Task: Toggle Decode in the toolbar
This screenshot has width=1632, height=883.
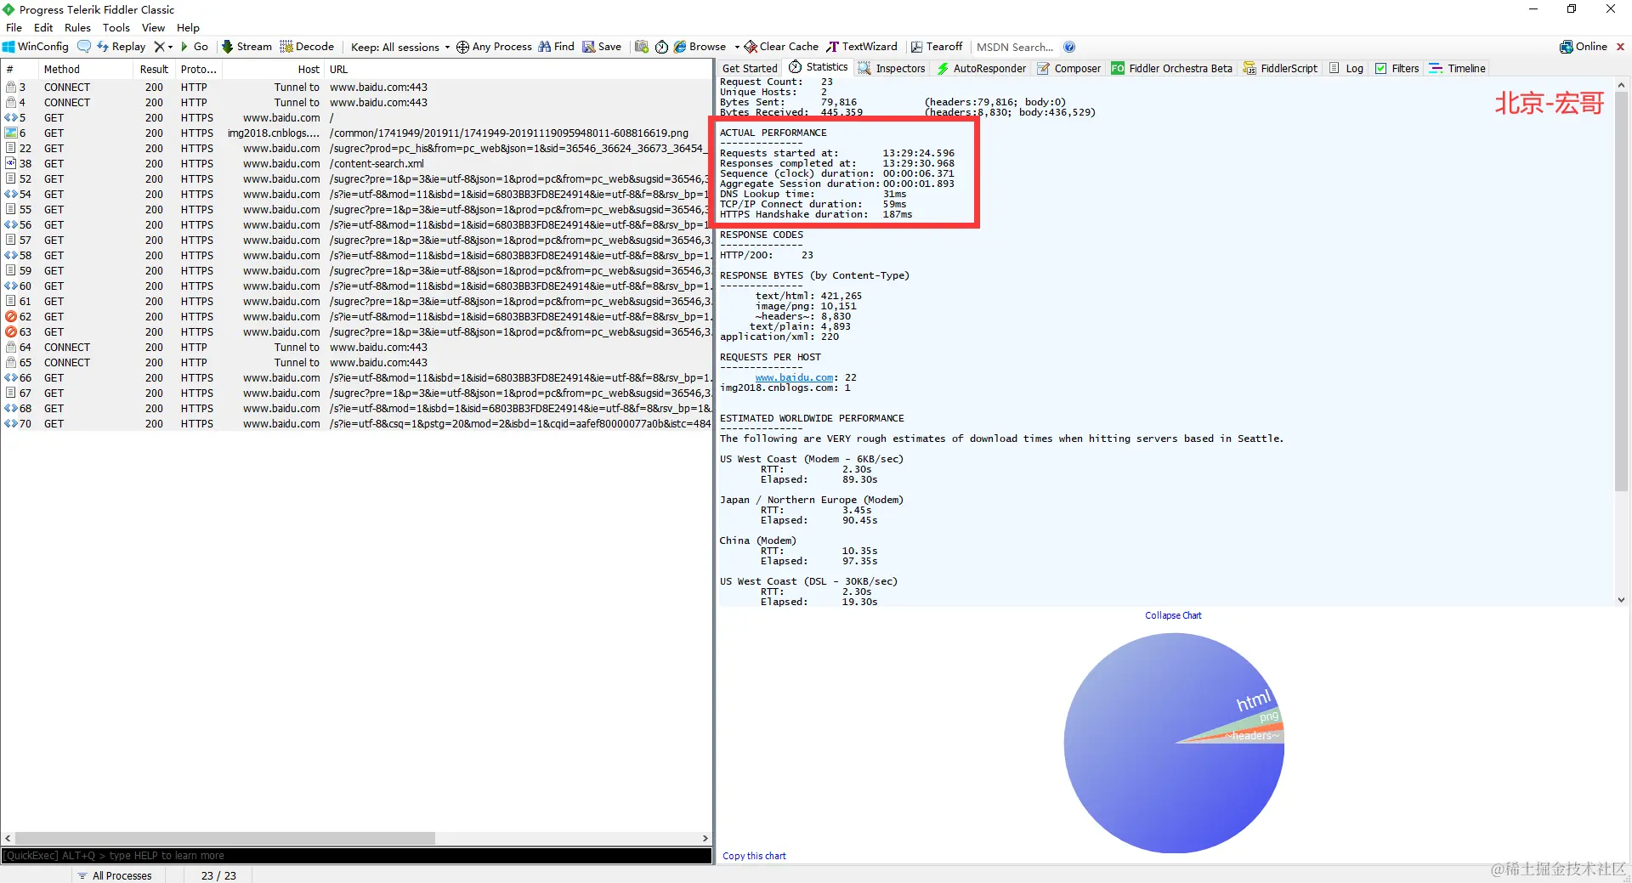Action: pos(307,47)
